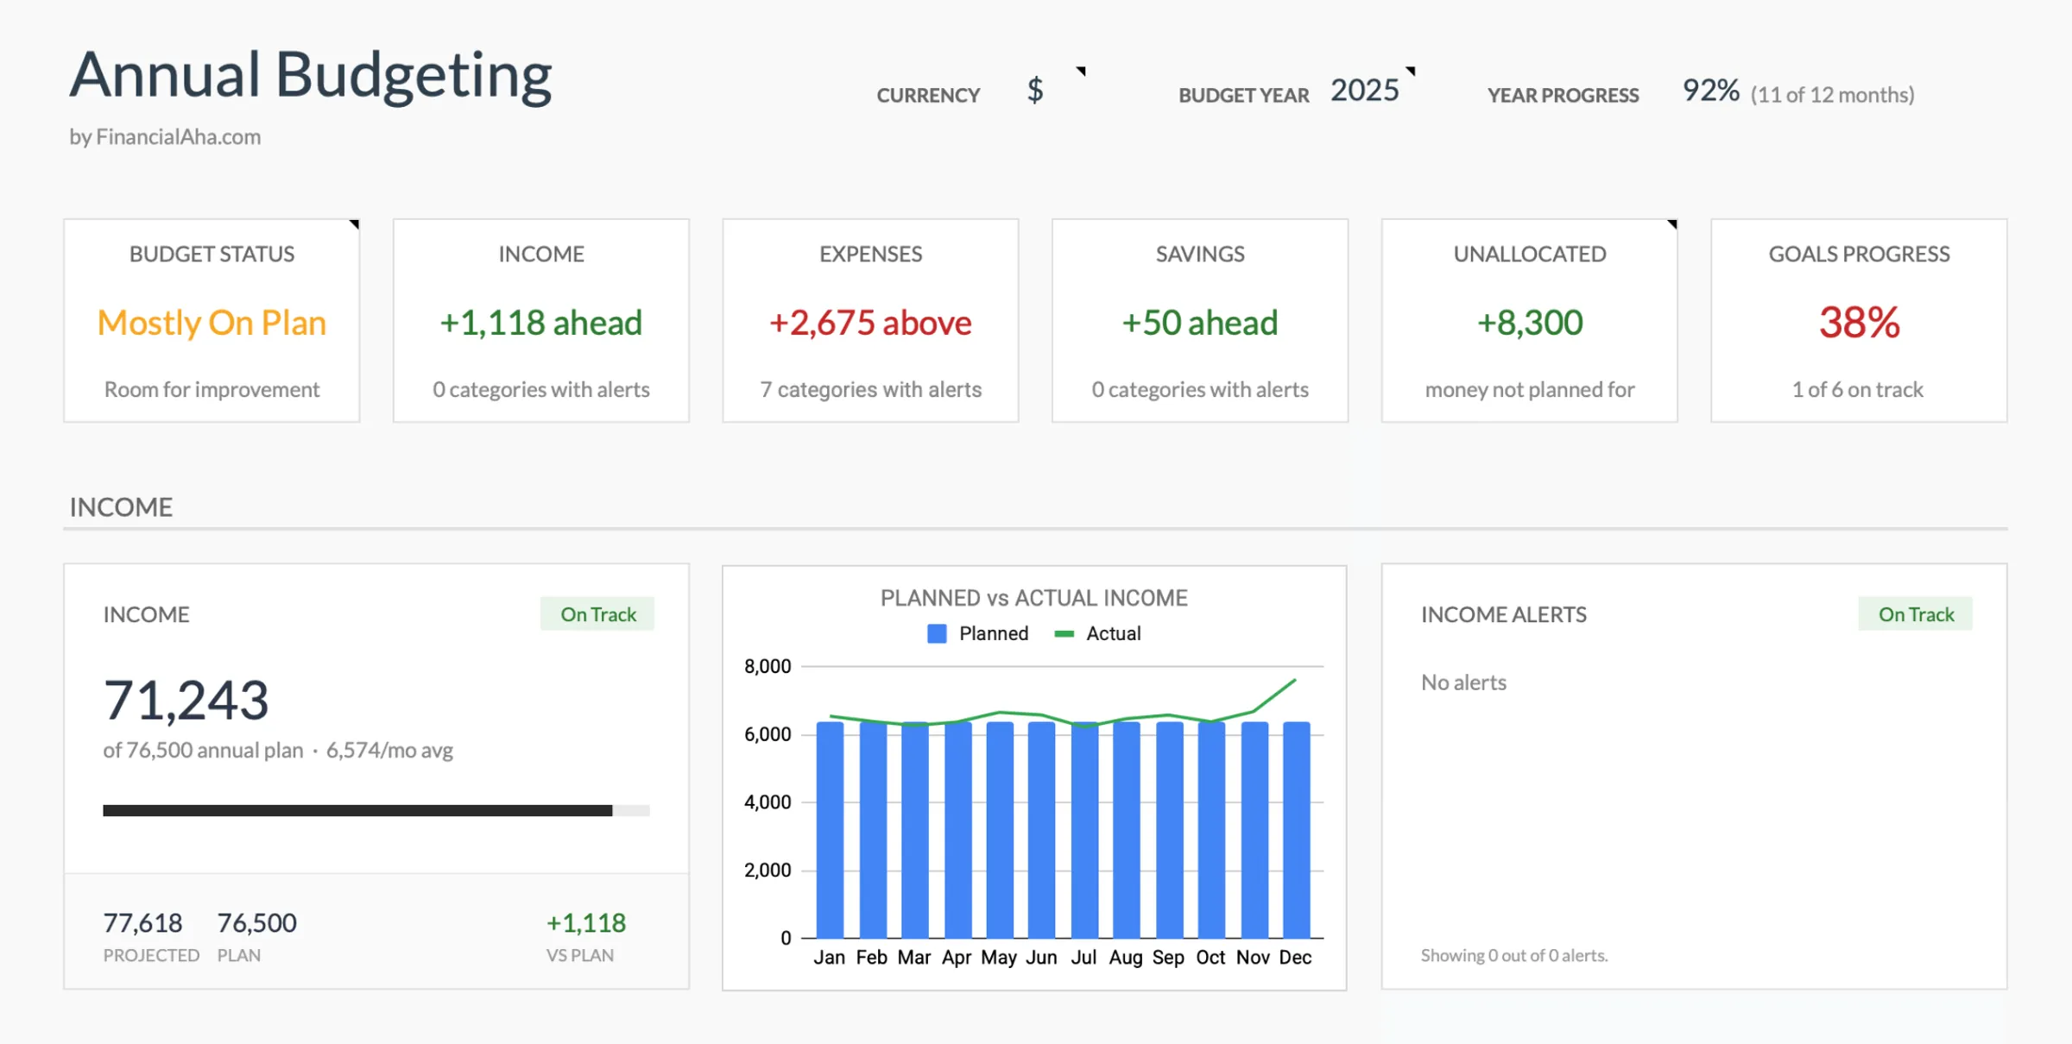Open the note marker on Unallocated card
This screenshot has width=2072, height=1044.
pos(1671,227)
